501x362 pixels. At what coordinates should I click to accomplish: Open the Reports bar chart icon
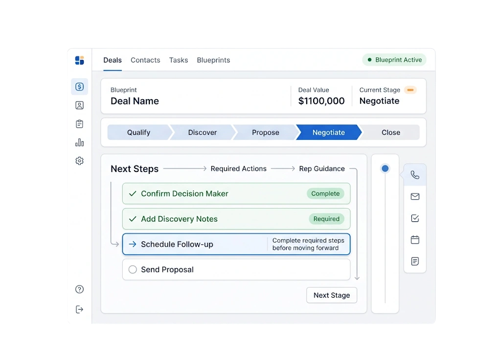80,142
